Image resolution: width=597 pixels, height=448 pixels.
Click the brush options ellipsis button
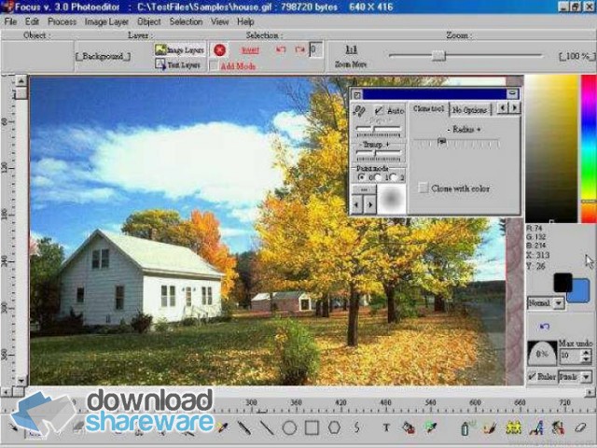click(363, 189)
